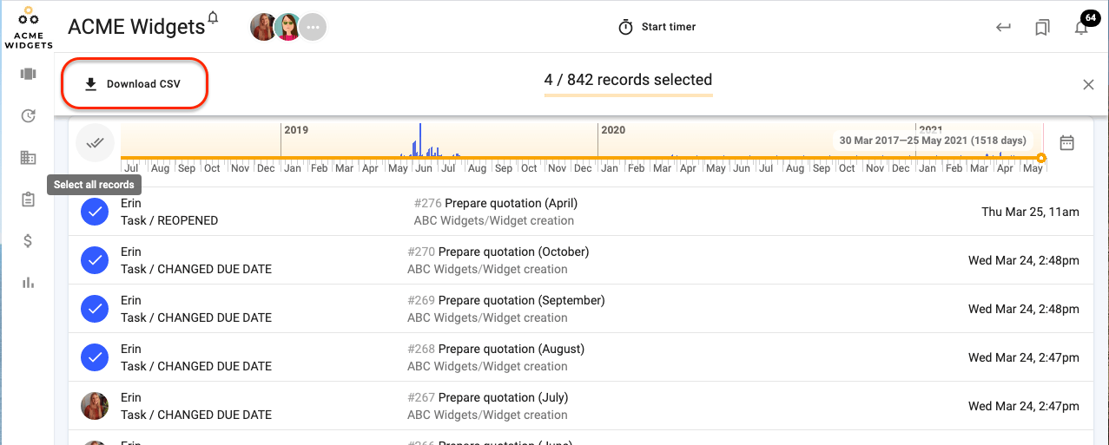This screenshot has height=445, width=1109.
Task: Deselect the #276 Prepare quotation (April) record
Action: (x=95, y=211)
